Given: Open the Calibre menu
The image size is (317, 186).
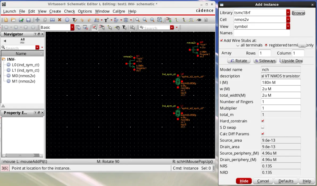Looking at the screenshot, I should tap(119, 11).
